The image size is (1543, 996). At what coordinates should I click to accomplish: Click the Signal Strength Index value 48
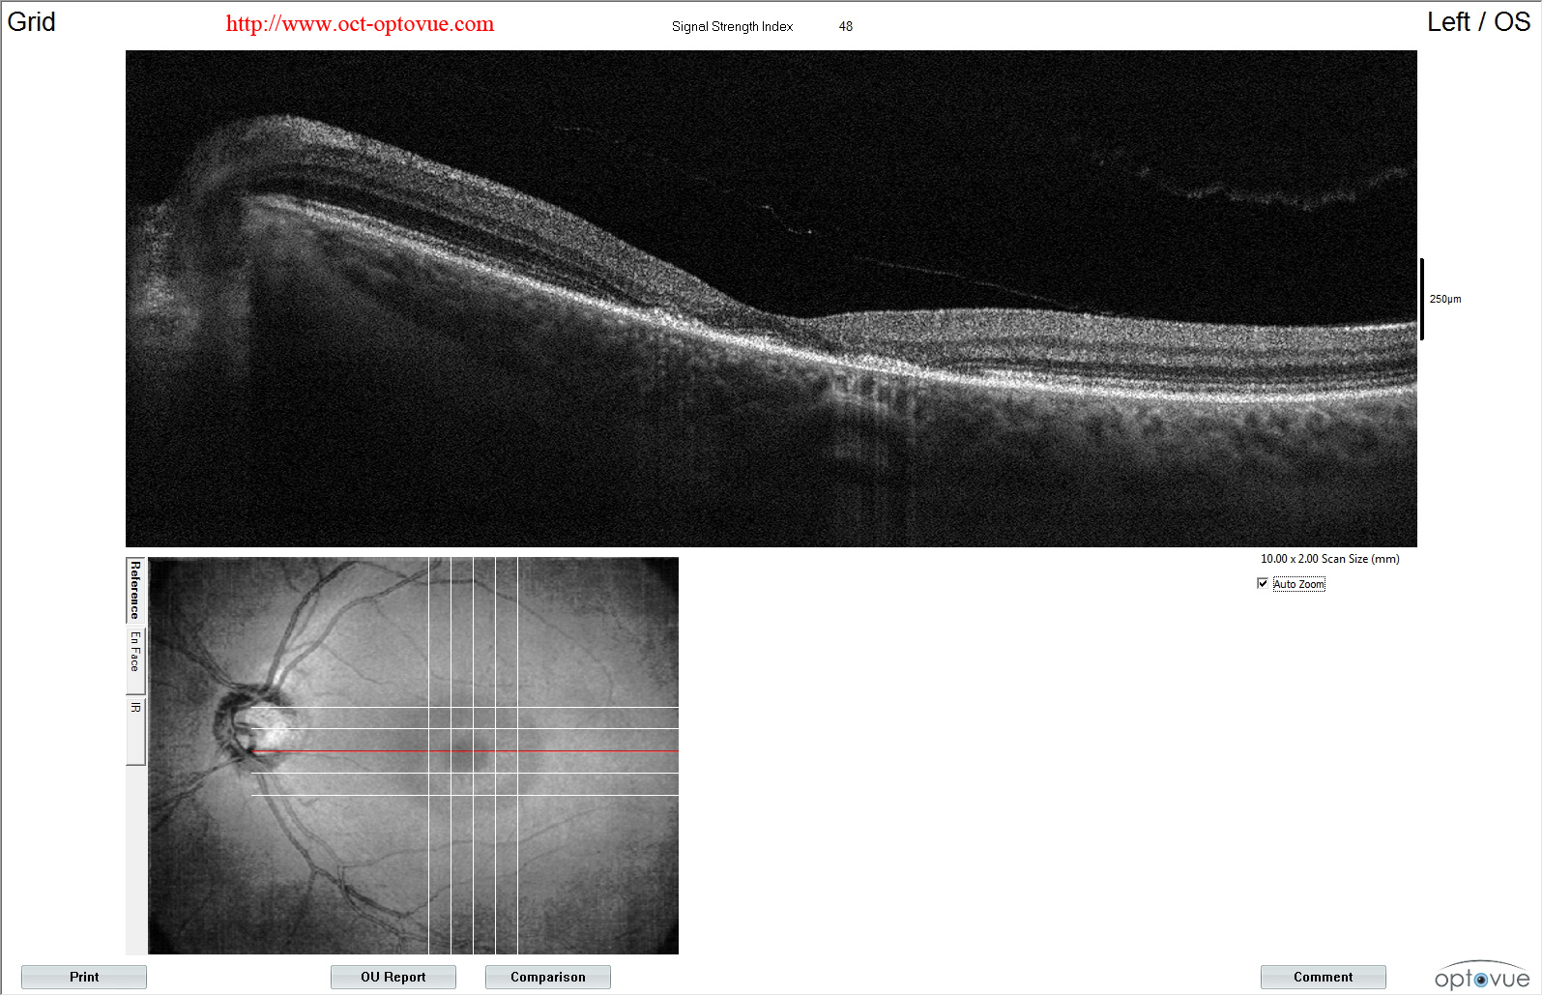(846, 26)
